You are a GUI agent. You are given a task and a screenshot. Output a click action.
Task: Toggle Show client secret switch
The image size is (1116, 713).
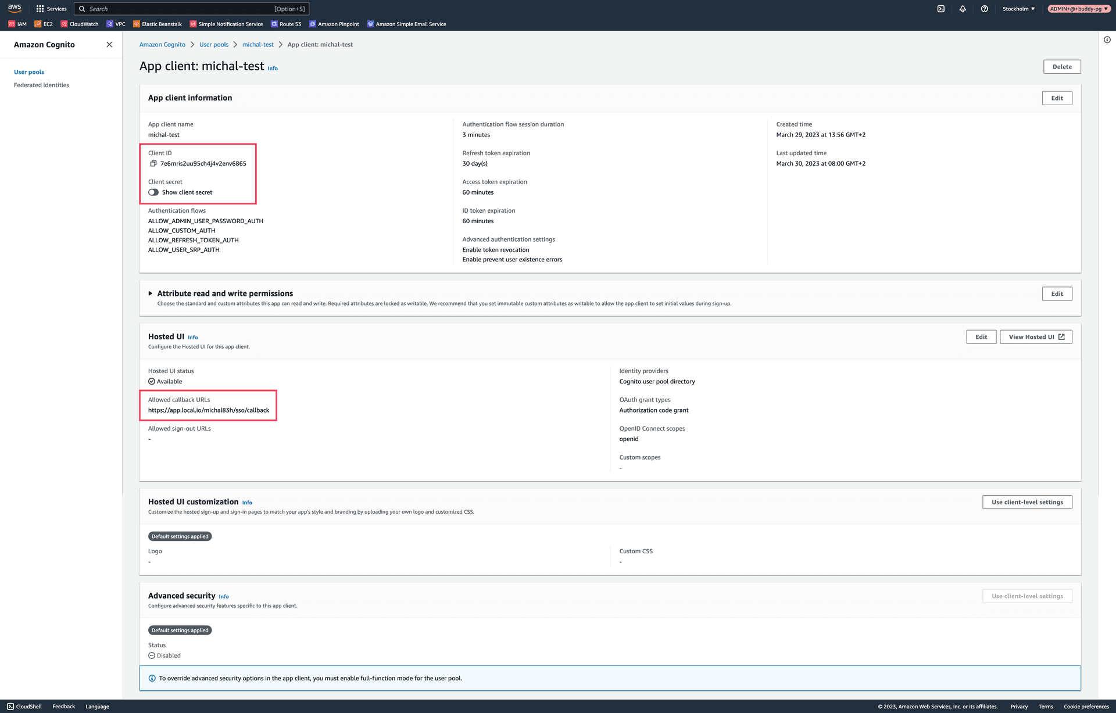click(153, 192)
